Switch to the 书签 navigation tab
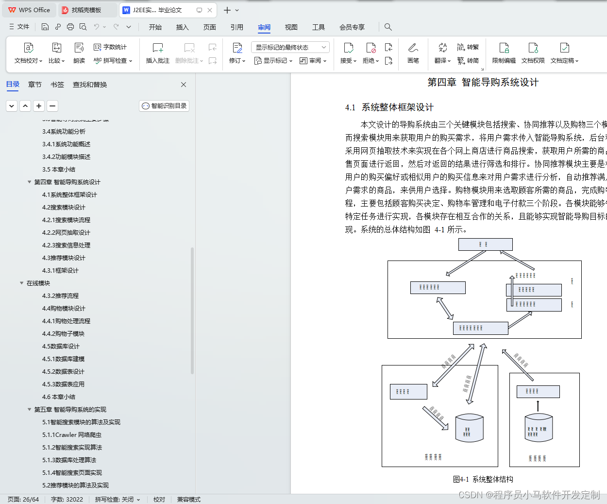This screenshot has height=504, width=607. pyautogui.click(x=57, y=85)
